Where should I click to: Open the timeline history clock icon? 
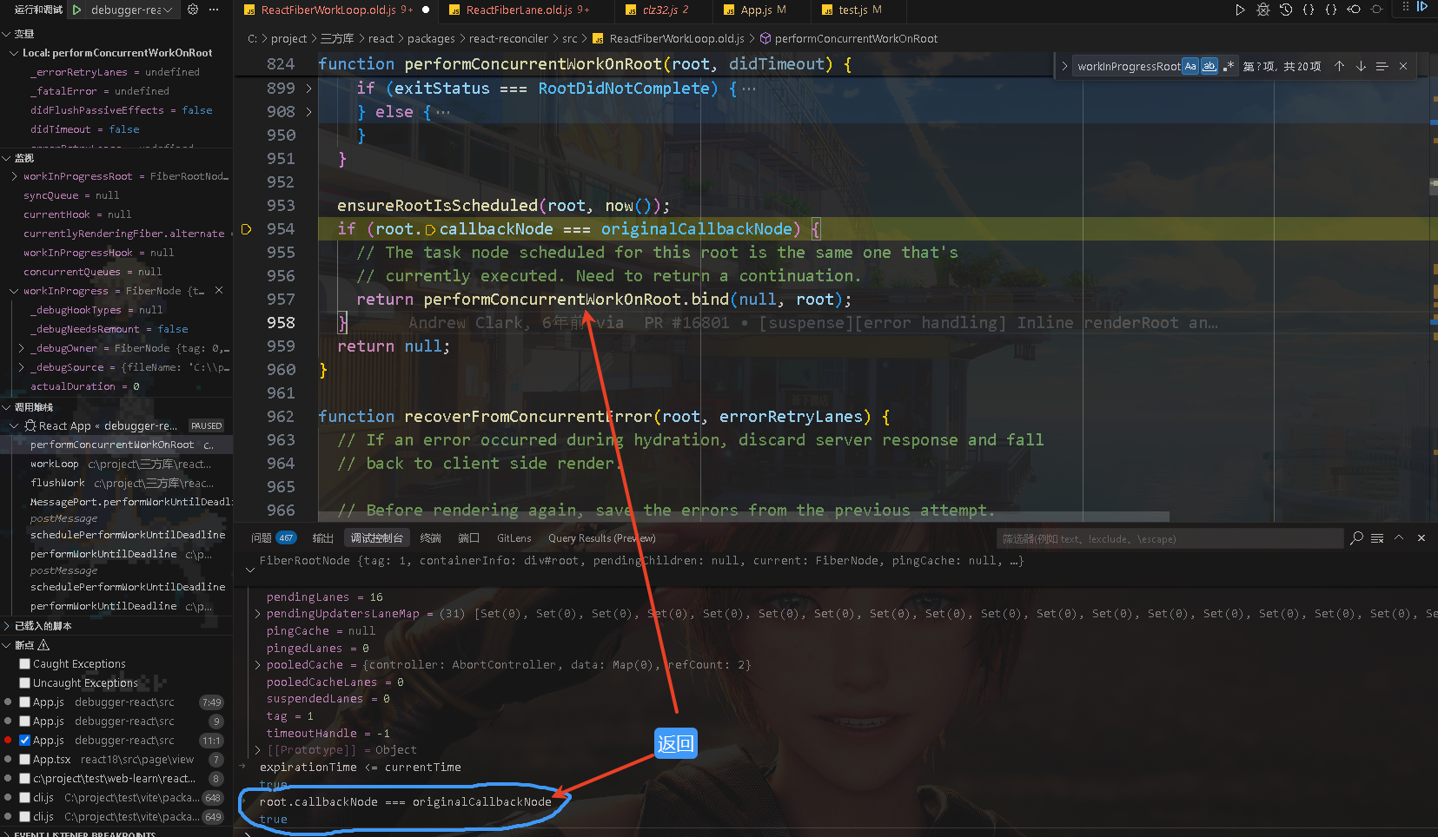point(1286,10)
